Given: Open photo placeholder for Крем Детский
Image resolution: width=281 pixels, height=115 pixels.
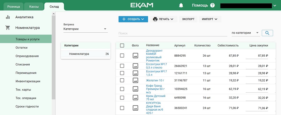Looking at the screenshot, I should (135, 98).
